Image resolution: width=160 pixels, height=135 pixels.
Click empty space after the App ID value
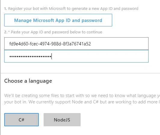(119, 44)
